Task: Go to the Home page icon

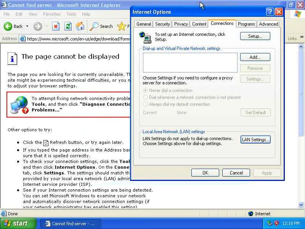Action: click(x=80, y=26)
